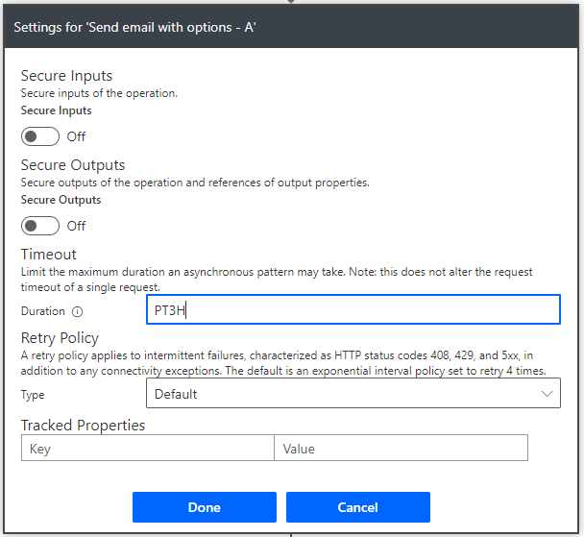Click the chevron arrow in Type combo box

click(x=547, y=394)
